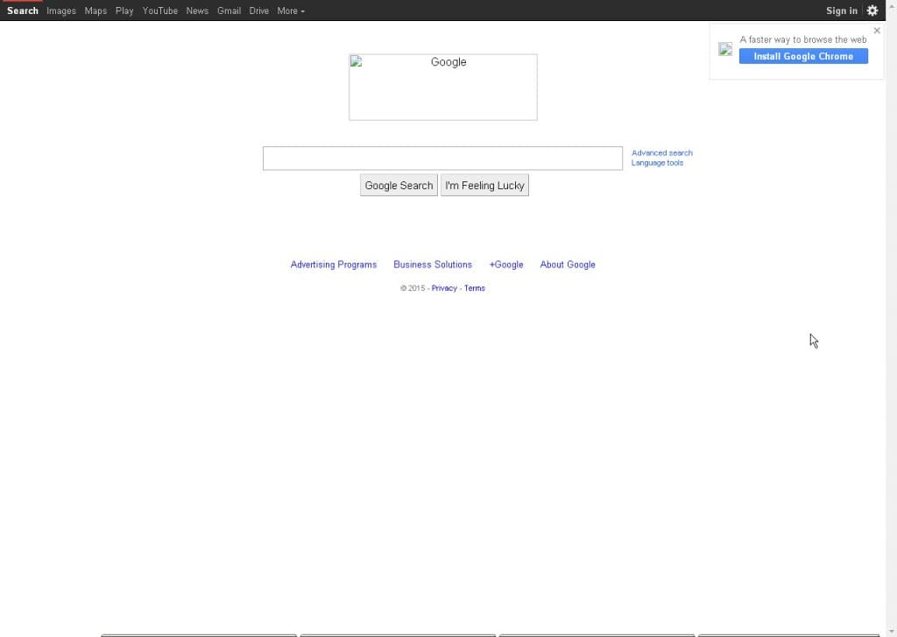Image resolution: width=897 pixels, height=637 pixels.
Task: Click the broken Chrome logo image
Action: click(x=725, y=49)
